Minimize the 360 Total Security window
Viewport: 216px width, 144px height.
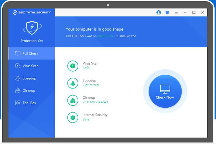(x=185, y=12)
